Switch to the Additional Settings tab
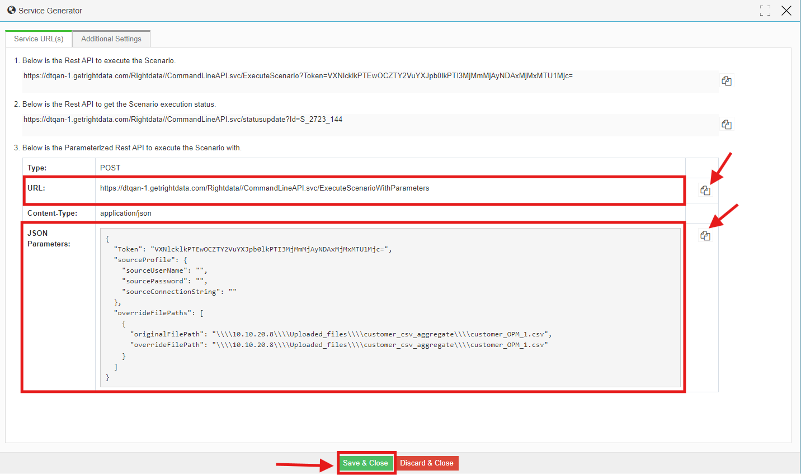Image resolution: width=801 pixels, height=475 pixels. [111, 39]
